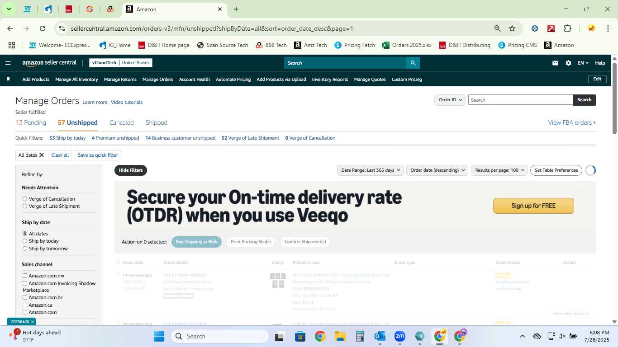Click the Chrome reload page icon
The image size is (618, 347).
[x=43, y=28]
